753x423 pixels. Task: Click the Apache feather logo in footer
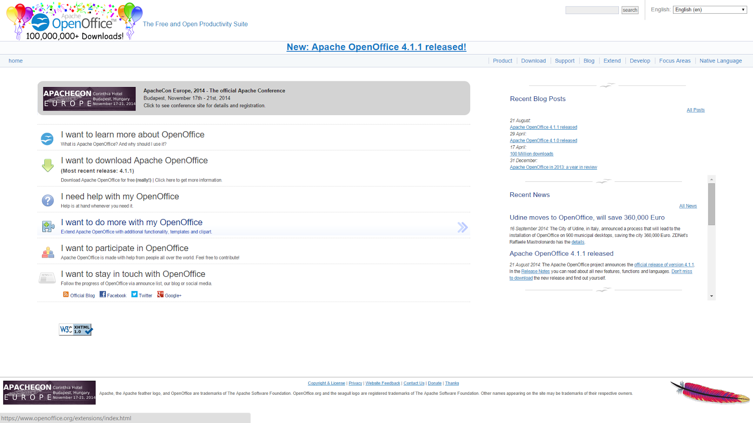(x=710, y=392)
